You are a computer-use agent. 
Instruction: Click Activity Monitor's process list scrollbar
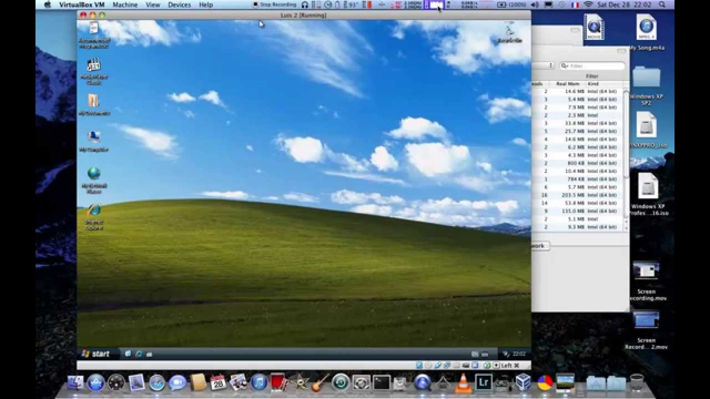tap(627, 133)
